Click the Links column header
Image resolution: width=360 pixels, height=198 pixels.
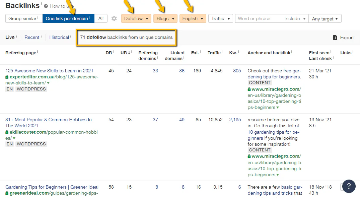[346, 53]
